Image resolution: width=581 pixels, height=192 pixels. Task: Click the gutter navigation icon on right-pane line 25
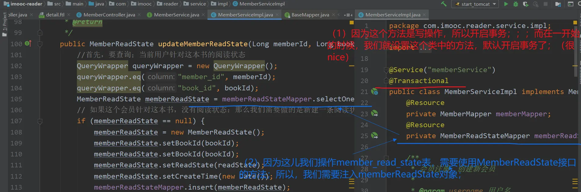coord(374,135)
